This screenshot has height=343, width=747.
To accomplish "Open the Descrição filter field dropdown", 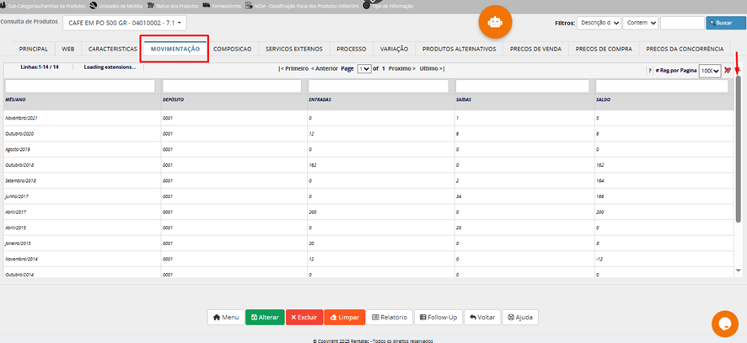I will [x=600, y=23].
